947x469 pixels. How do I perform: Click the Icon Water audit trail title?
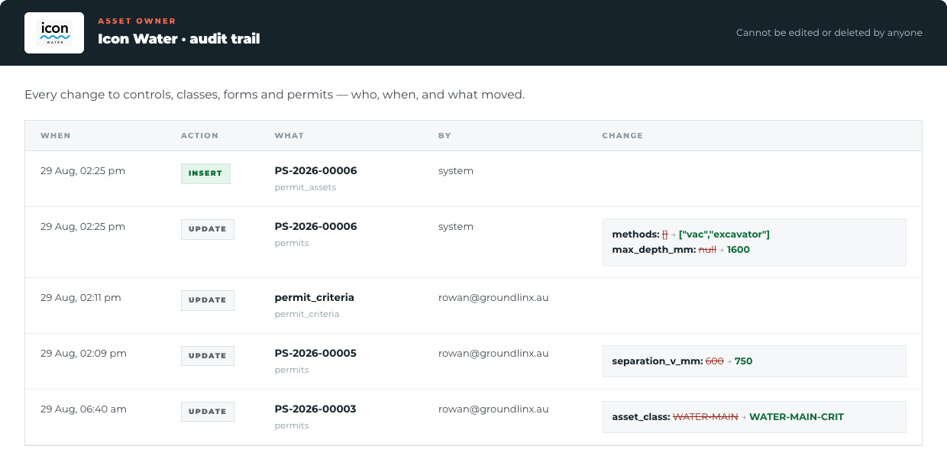179,38
